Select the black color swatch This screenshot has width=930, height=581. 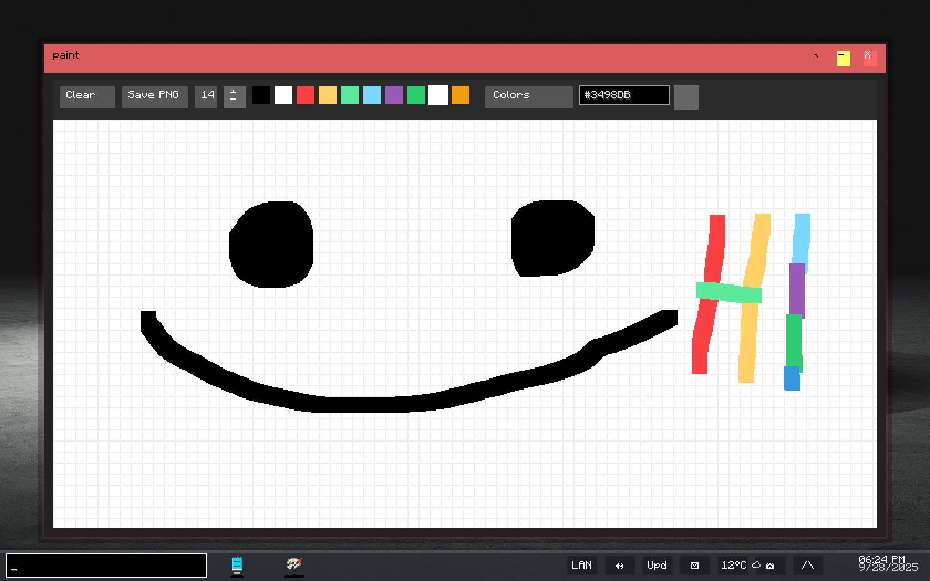(261, 95)
